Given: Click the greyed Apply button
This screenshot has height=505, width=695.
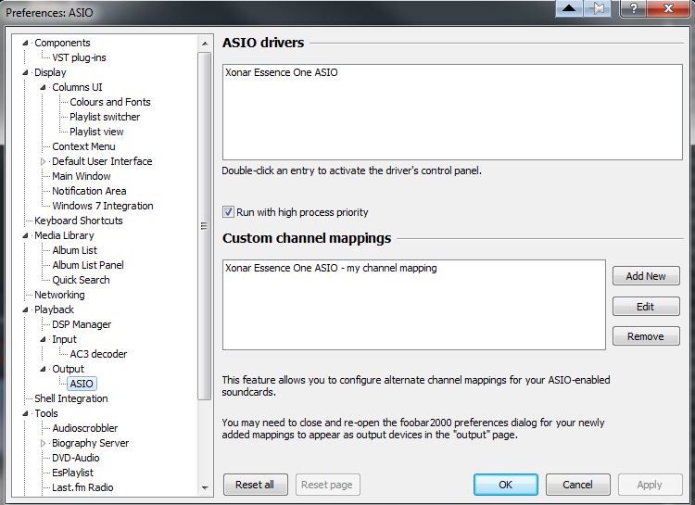Looking at the screenshot, I should tap(650, 485).
